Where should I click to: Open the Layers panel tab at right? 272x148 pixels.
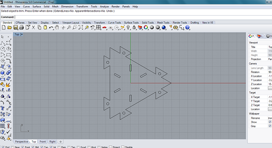click(260, 36)
